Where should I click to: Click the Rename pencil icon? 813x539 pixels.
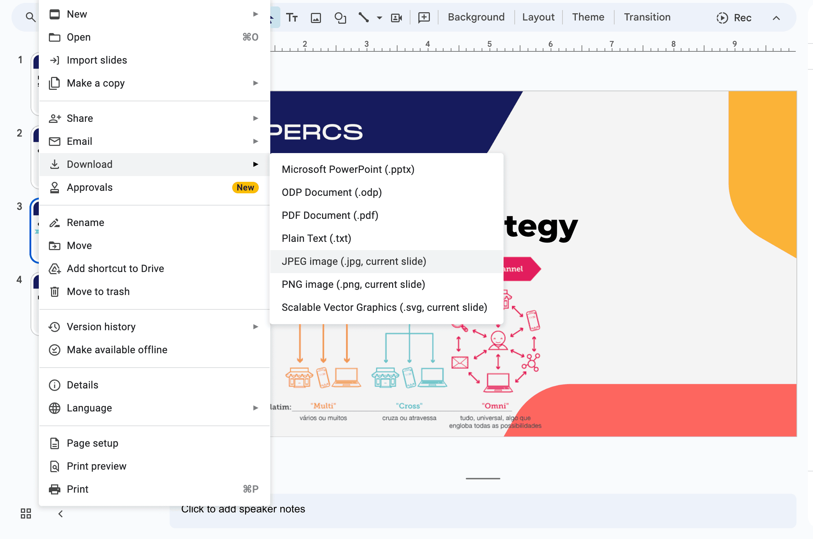click(54, 222)
